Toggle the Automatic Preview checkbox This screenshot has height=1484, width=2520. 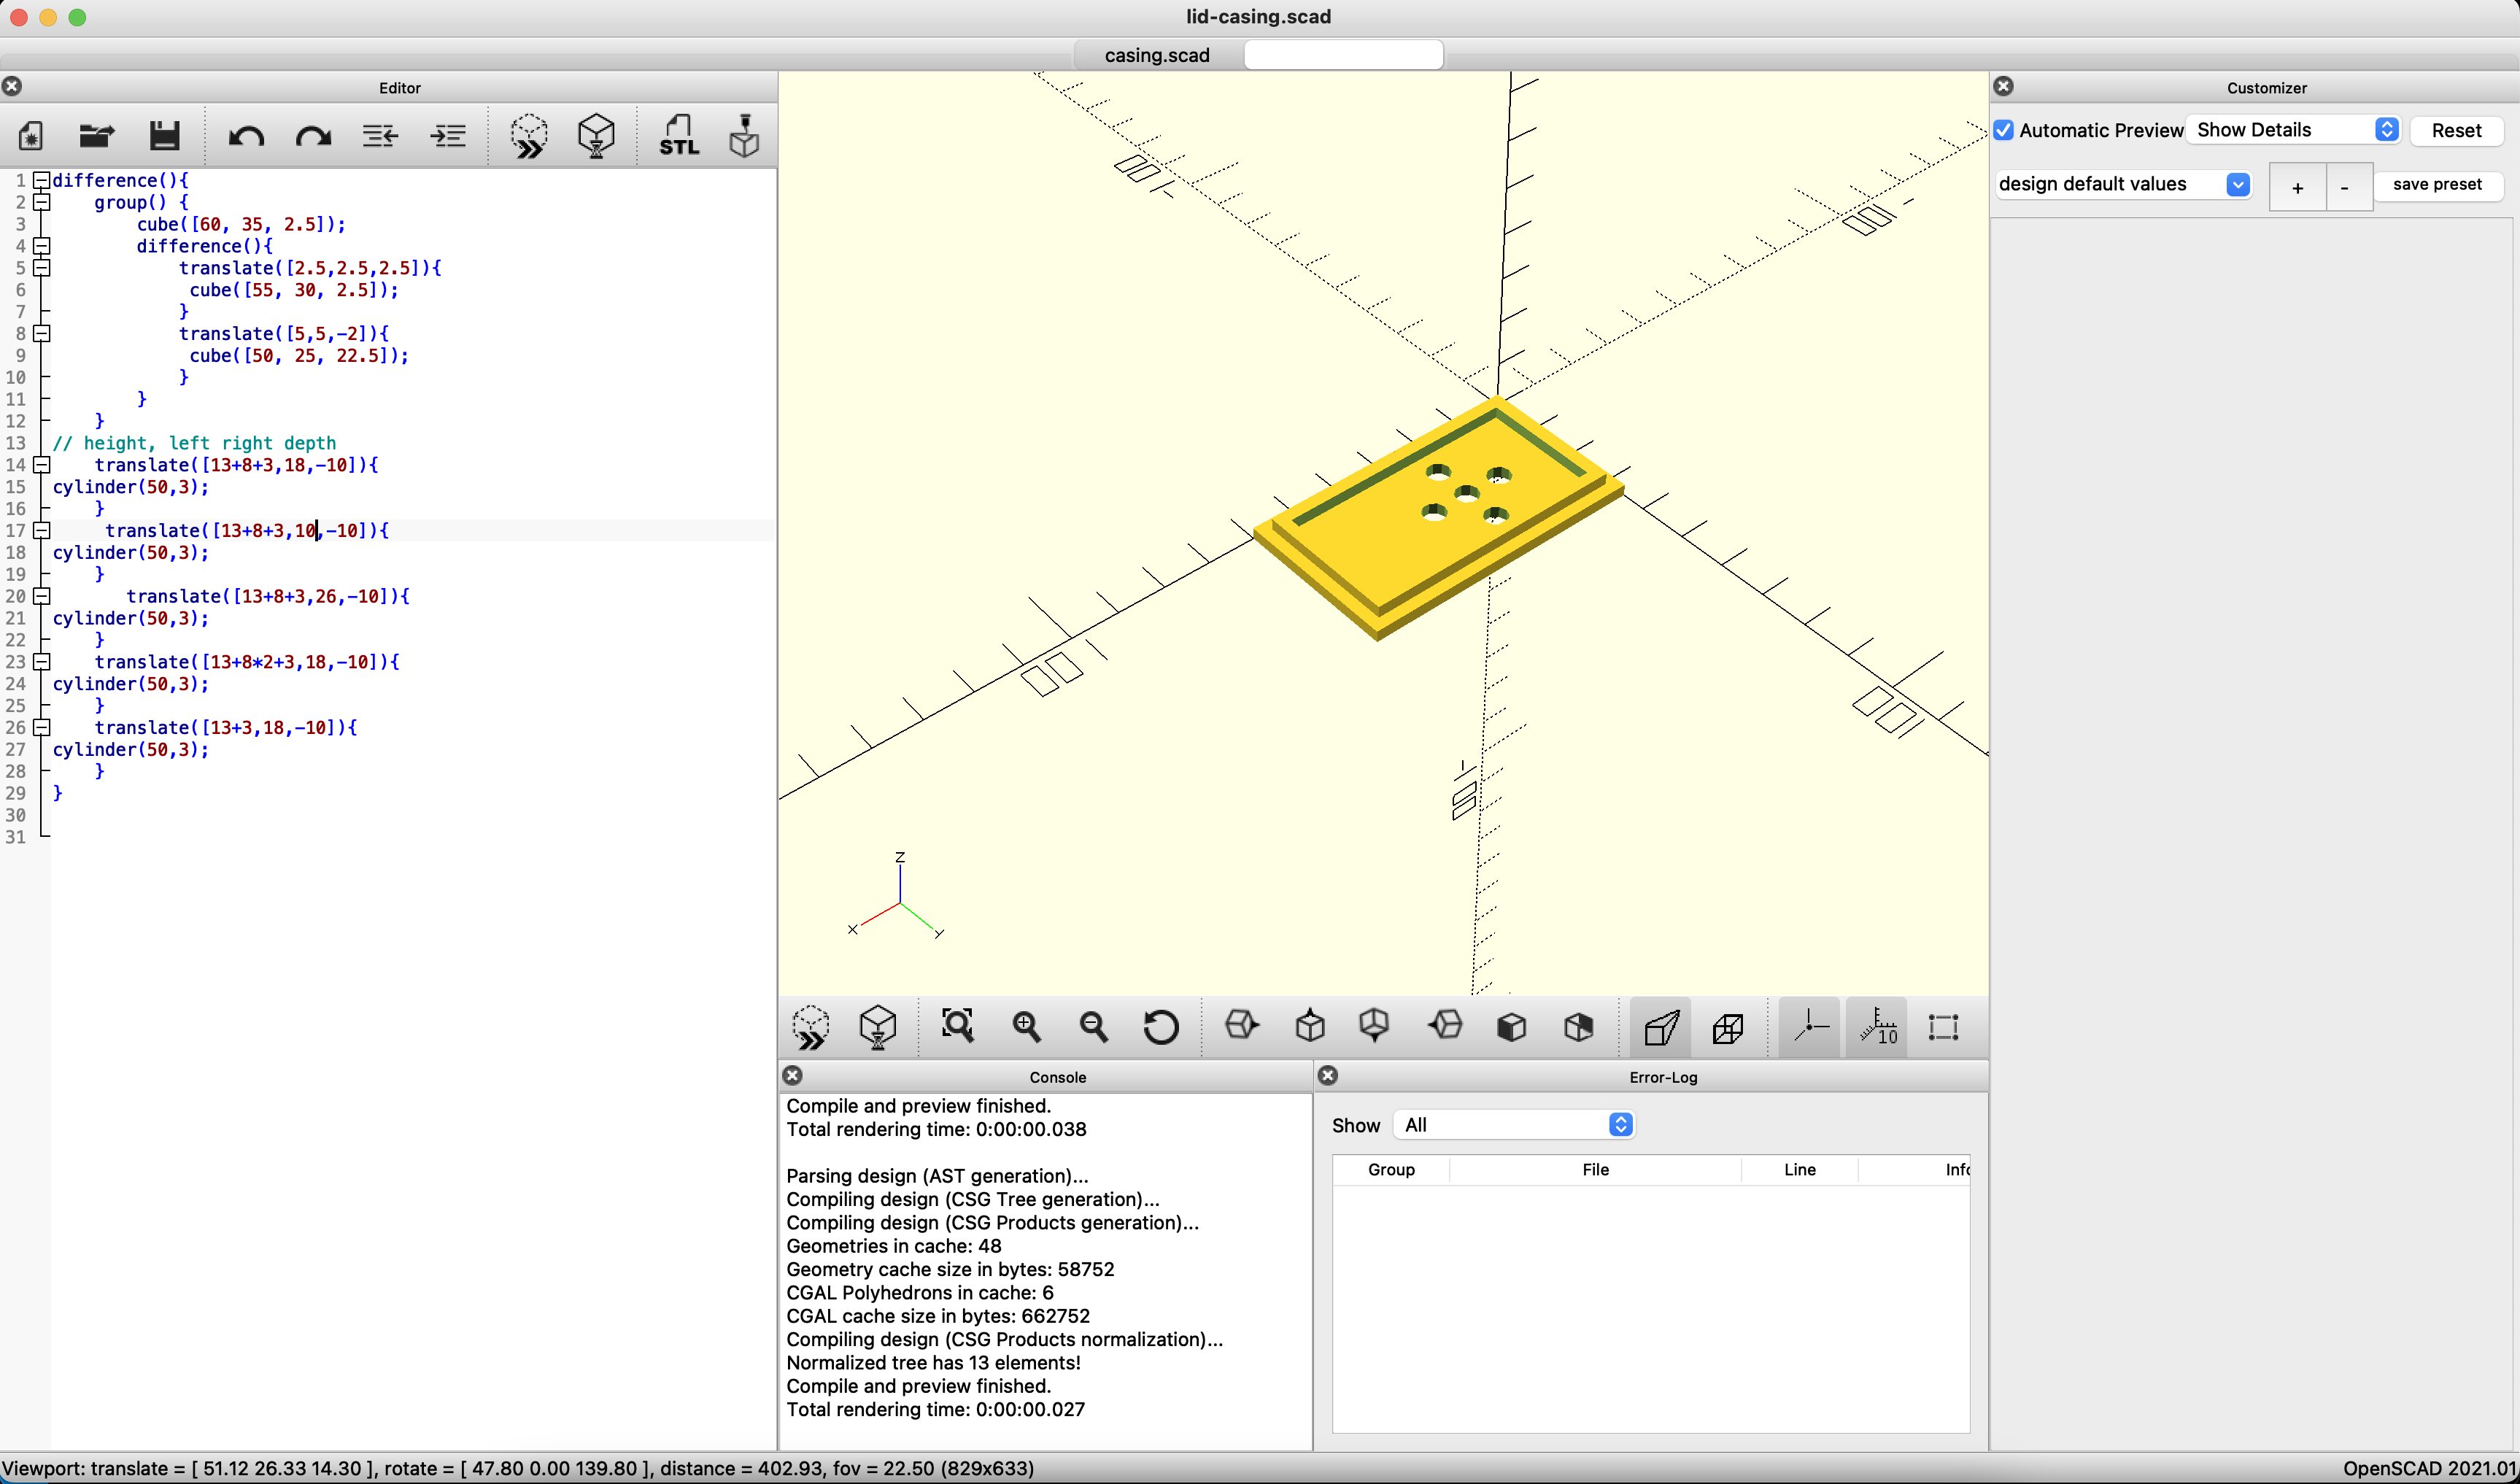coord(2004,130)
